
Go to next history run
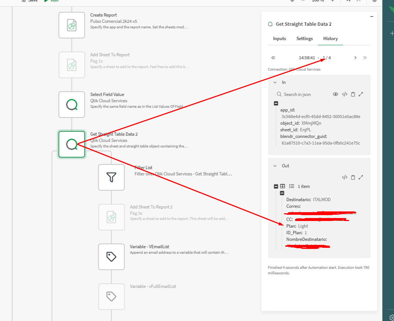click(x=355, y=58)
